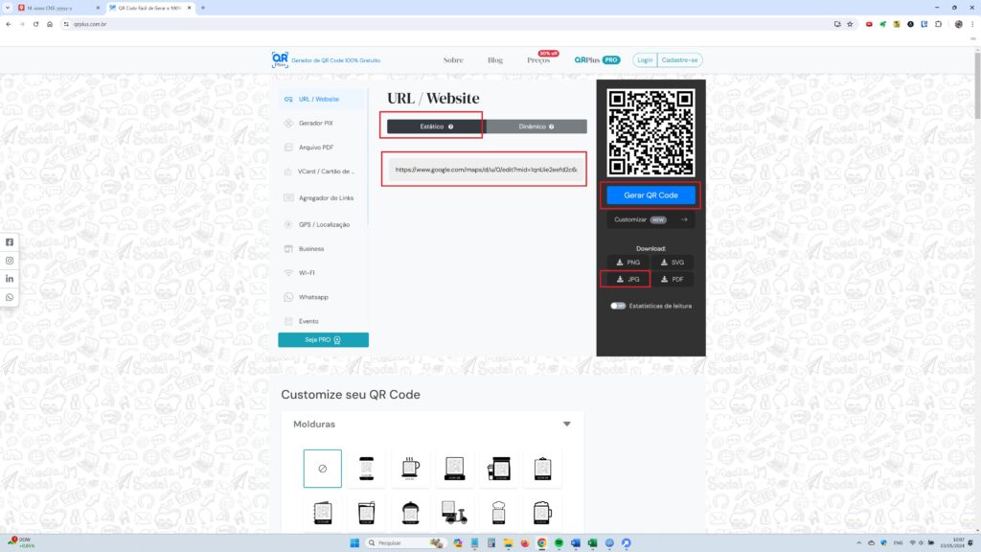Open the Preços pricing link
This screenshot has height=552, width=981.
tap(538, 60)
